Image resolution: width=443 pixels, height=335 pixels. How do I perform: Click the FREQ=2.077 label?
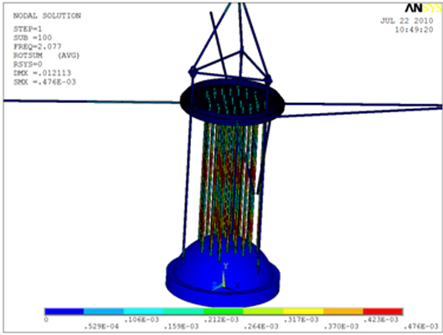point(38,46)
